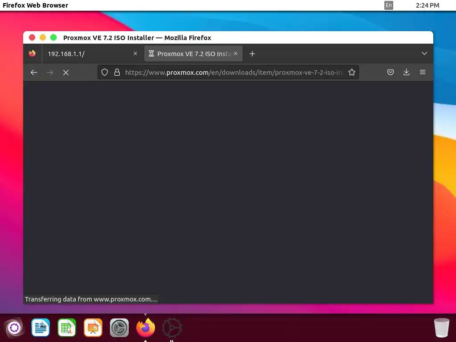The image size is (456, 342).
Task: Open the En keyboard language indicator
Action: [x=388, y=5]
